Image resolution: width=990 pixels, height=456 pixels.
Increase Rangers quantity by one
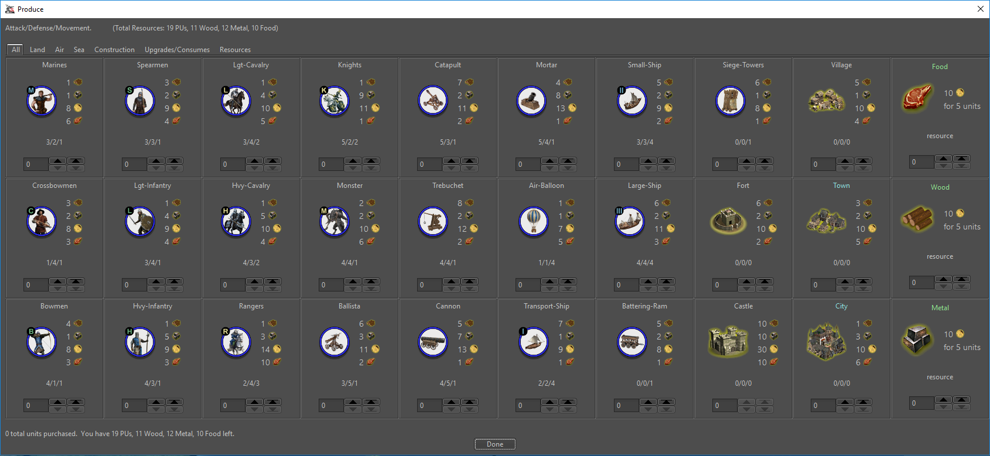pos(254,402)
